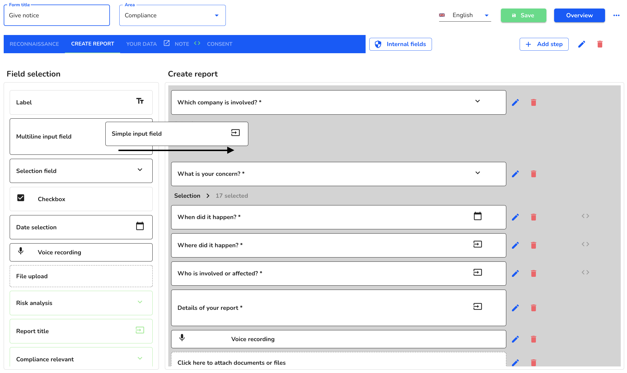Edit the 'Which company is involved?' field
The width and height of the screenshot is (627, 373).
(515, 102)
